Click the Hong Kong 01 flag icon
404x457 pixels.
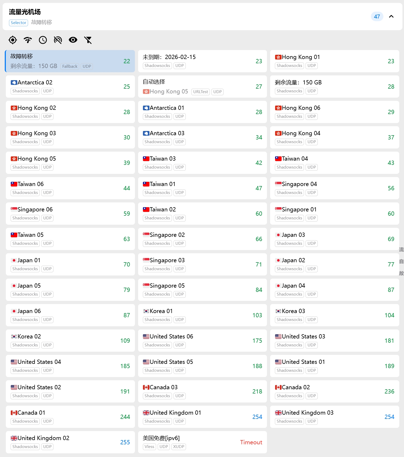pos(278,57)
